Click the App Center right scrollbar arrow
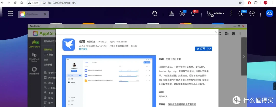The image size is (276, 107). tap(244, 57)
